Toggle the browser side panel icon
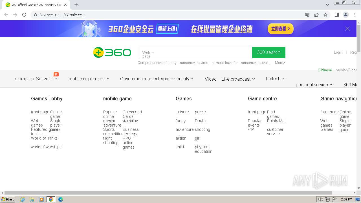 [x=336, y=15]
